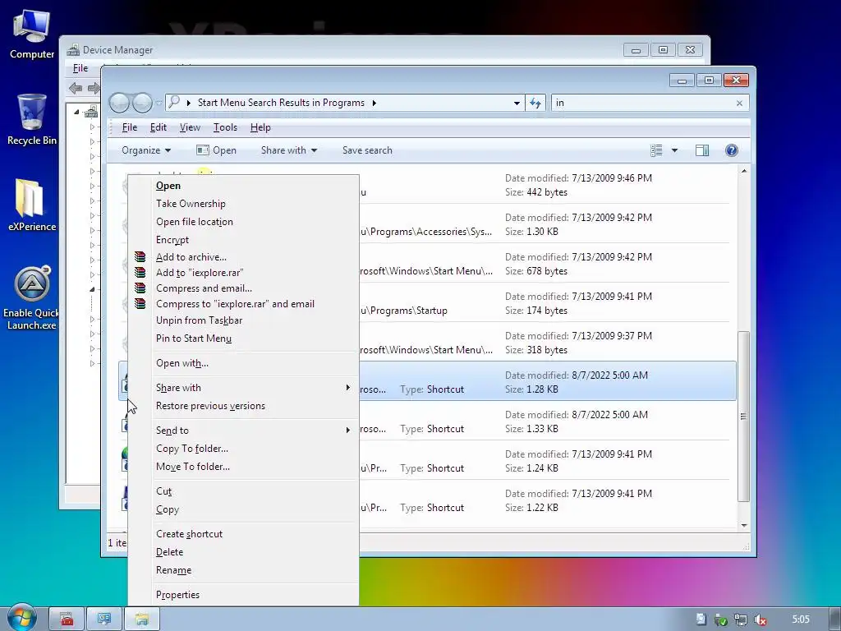
Task: Click Device Manager back arrow
Action: [x=76, y=88]
